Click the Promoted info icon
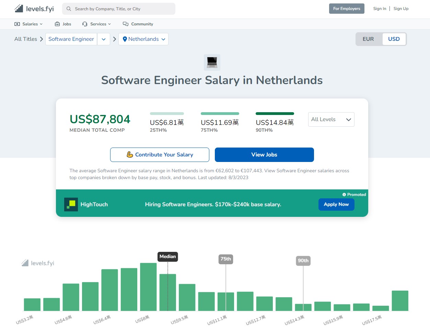This screenshot has width=430, height=327. (x=344, y=195)
